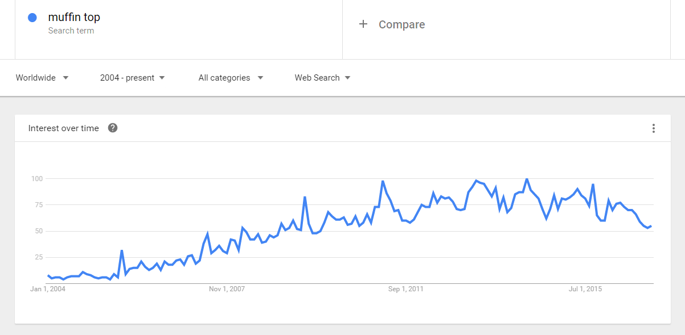
Task: Edit the muffin top search term
Action: click(74, 18)
